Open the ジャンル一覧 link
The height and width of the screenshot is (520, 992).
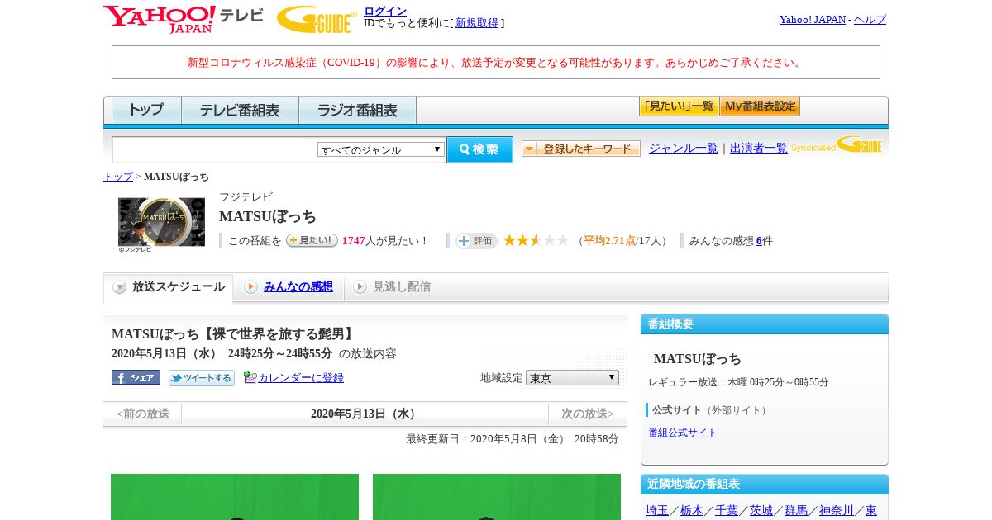pos(684,148)
